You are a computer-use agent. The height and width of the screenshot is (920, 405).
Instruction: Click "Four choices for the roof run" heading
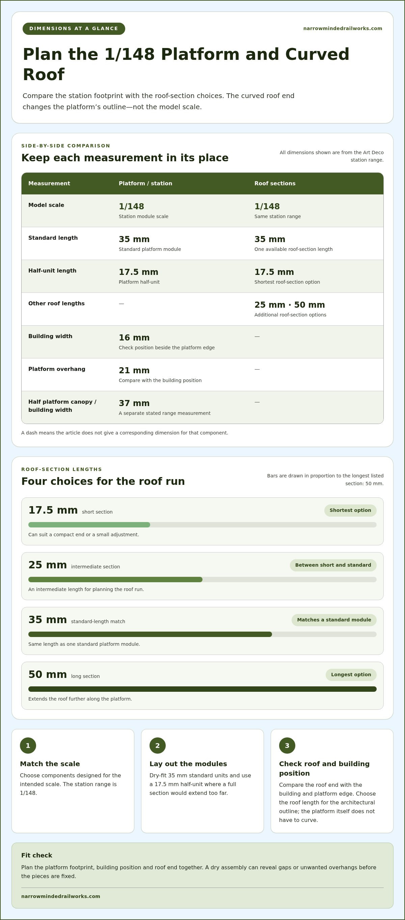pyautogui.click(x=103, y=481)
